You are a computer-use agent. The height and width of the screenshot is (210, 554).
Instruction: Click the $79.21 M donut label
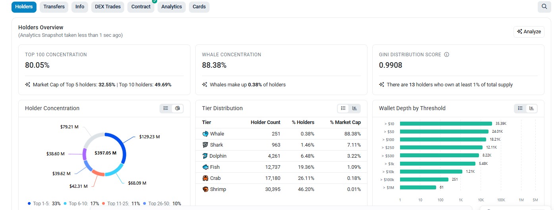tap(69, 127)
